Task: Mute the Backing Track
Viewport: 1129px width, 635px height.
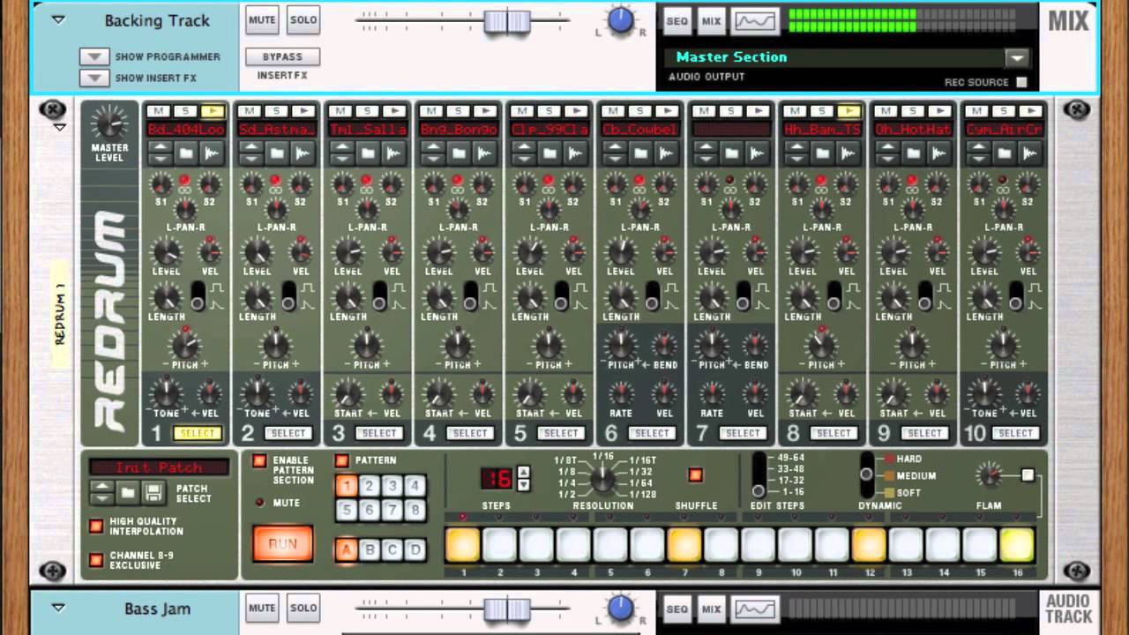Action: coord(262,19)
